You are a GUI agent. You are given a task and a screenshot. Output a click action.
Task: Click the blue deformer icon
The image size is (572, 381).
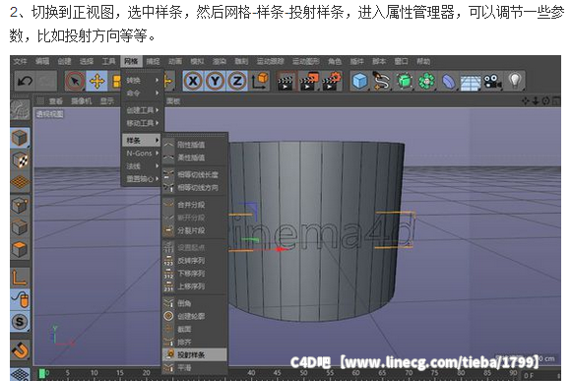tap(448, 81)
